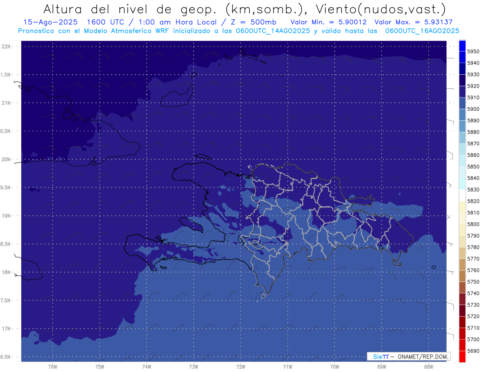The height and width of the screenshot is (372, 481).
Task: Click the initialization time "0600UTC_14AGO2025"
Action: tap(273, 31)
